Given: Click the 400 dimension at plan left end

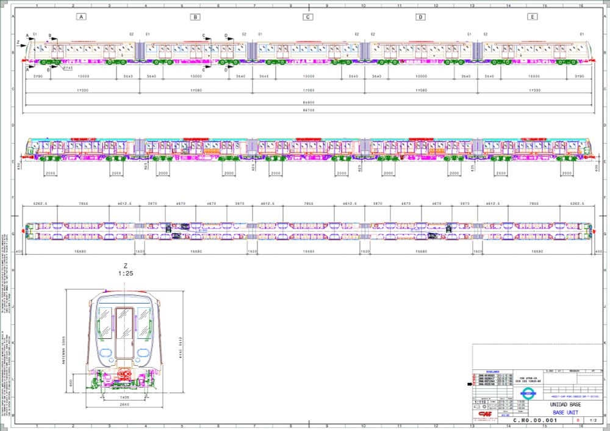Looking at the screenshot, I should click(19, 252).
